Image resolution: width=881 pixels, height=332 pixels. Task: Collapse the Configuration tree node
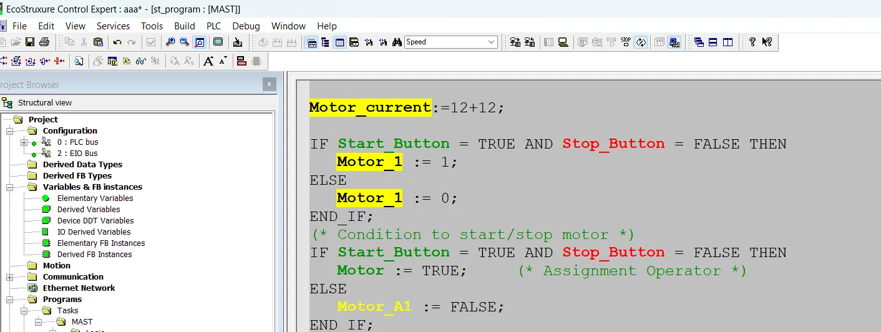point(10,131)
